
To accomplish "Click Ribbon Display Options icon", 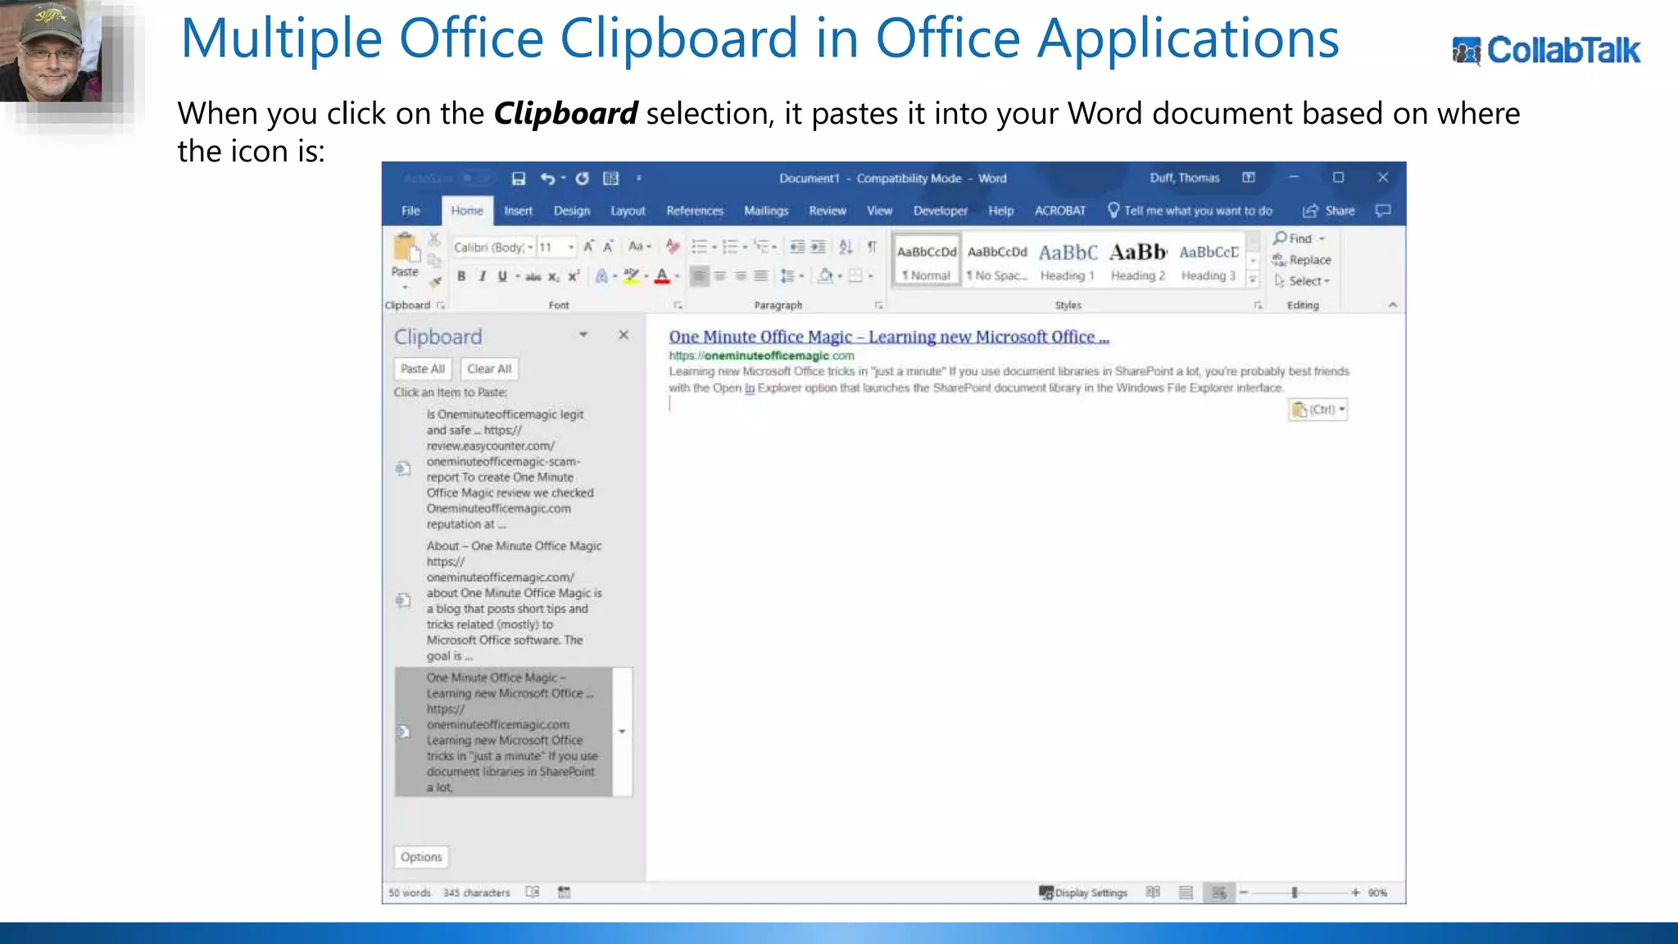I will tap(1249, 178).
